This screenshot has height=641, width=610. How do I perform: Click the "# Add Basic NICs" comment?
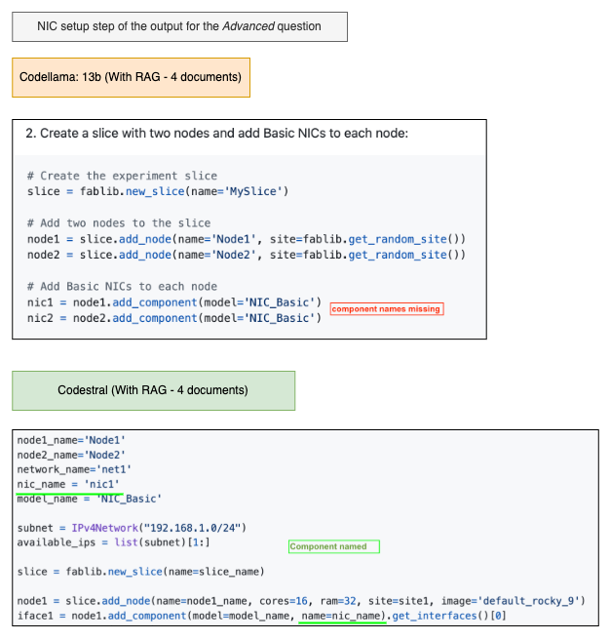pyautogui.click(x=122, y=287)
